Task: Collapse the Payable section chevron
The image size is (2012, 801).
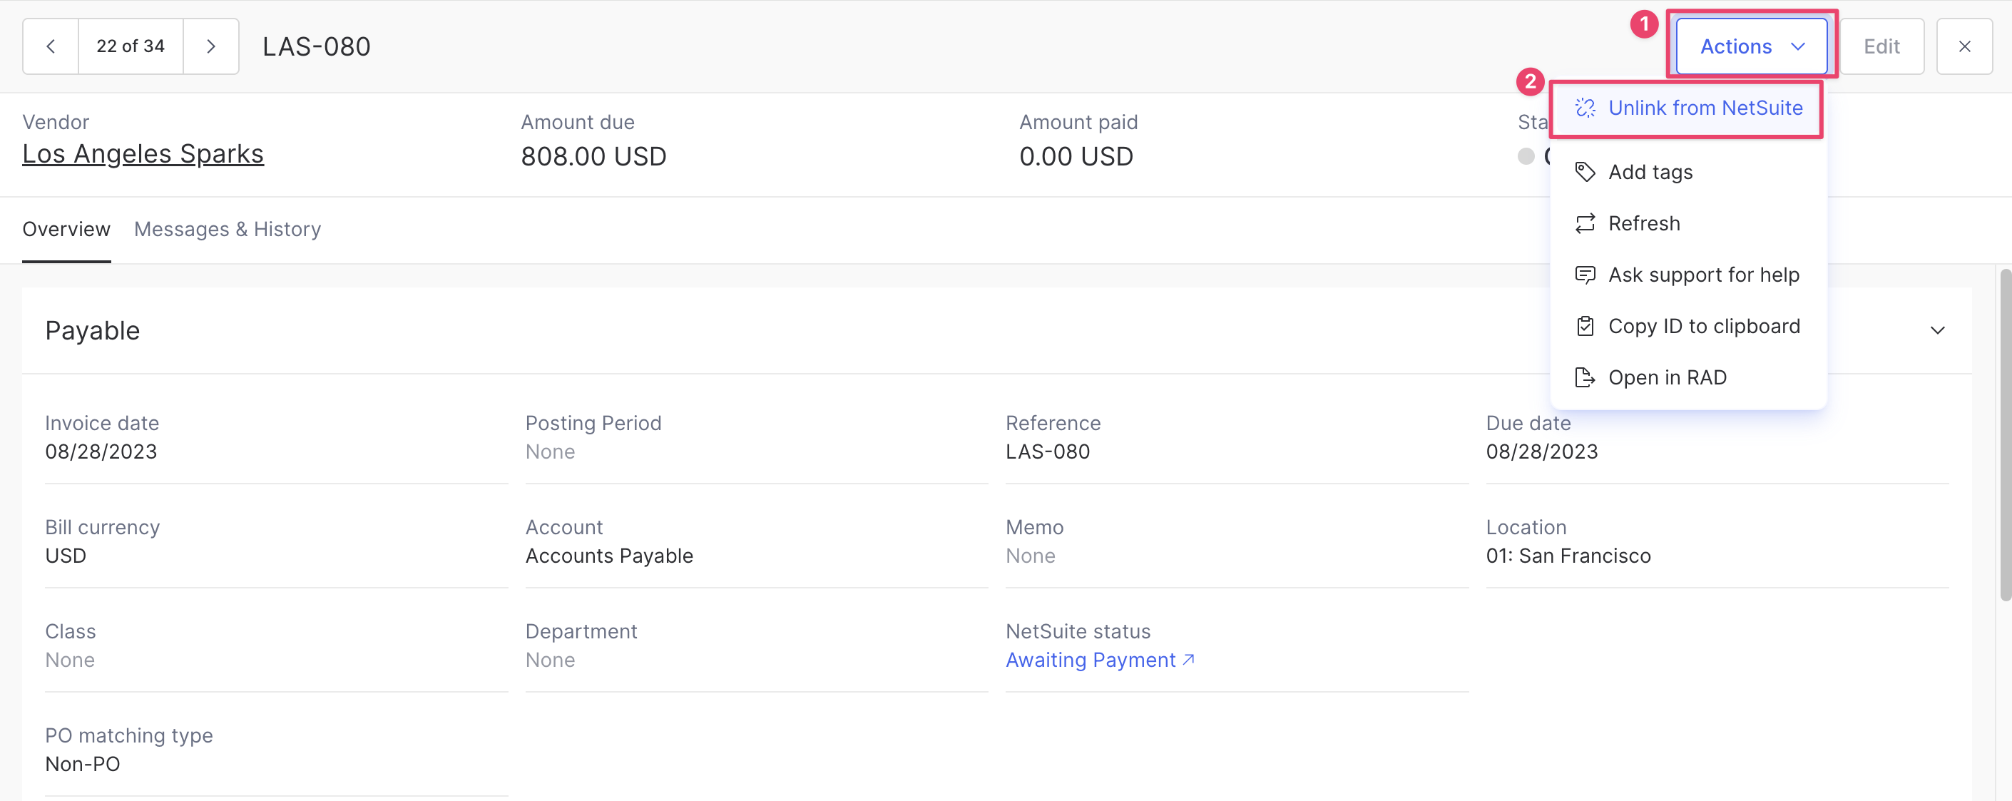Action: point(1937,330)
